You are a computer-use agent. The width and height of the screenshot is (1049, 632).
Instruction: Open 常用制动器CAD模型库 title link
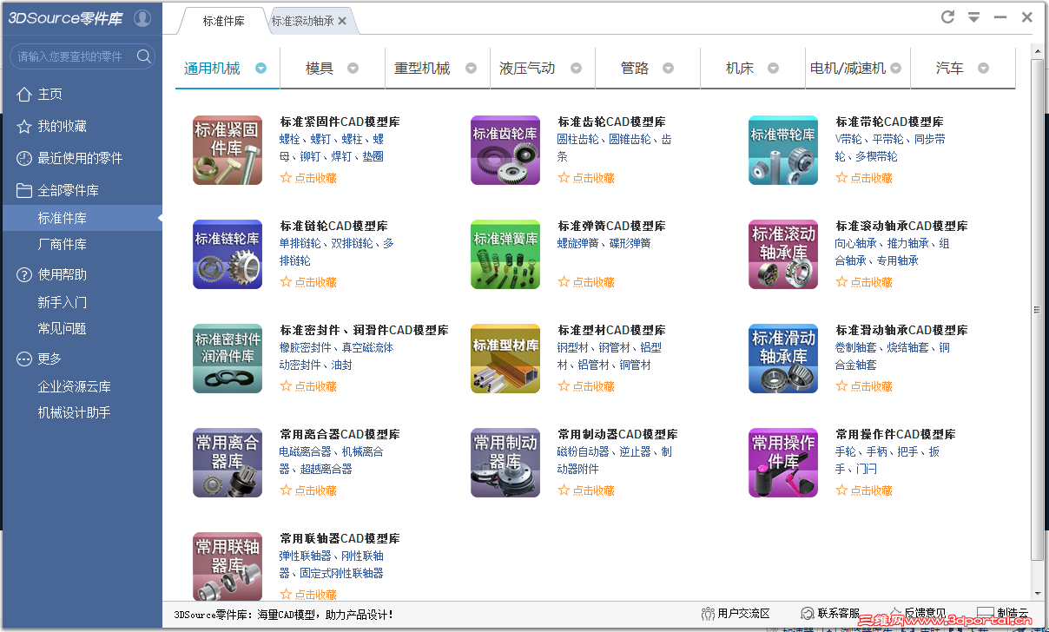pyautogui.click(x=617, y=434)
